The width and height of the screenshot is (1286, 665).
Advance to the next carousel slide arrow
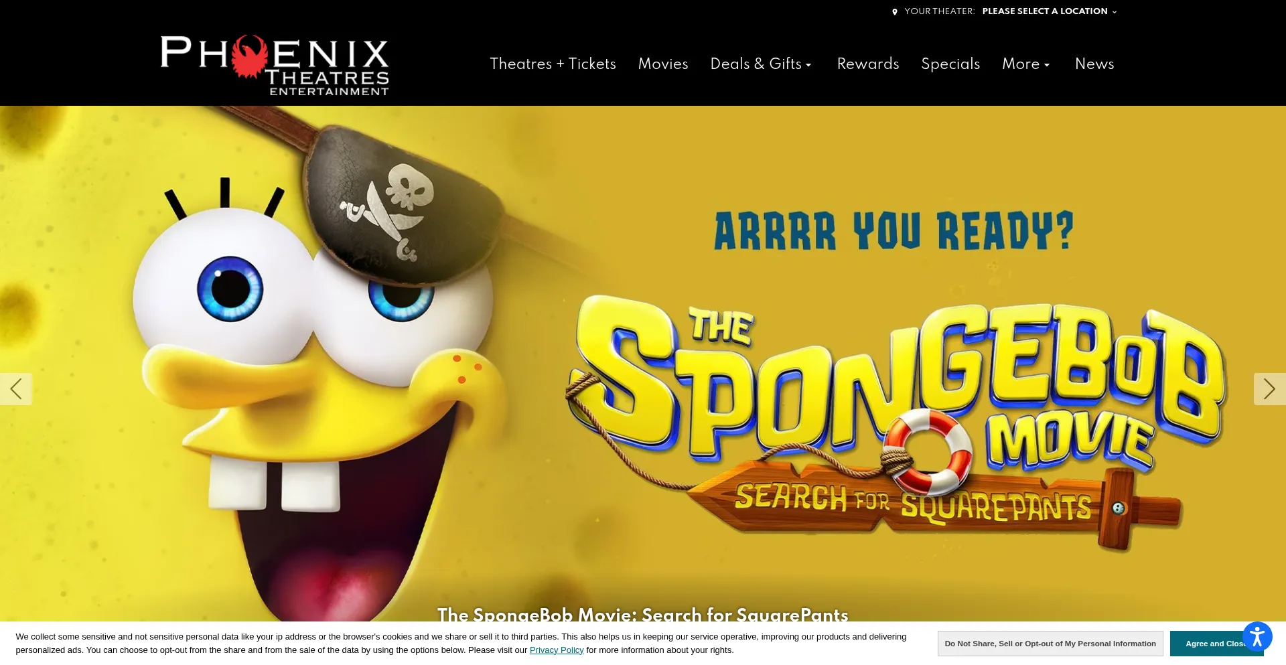tap(1269, 389)
